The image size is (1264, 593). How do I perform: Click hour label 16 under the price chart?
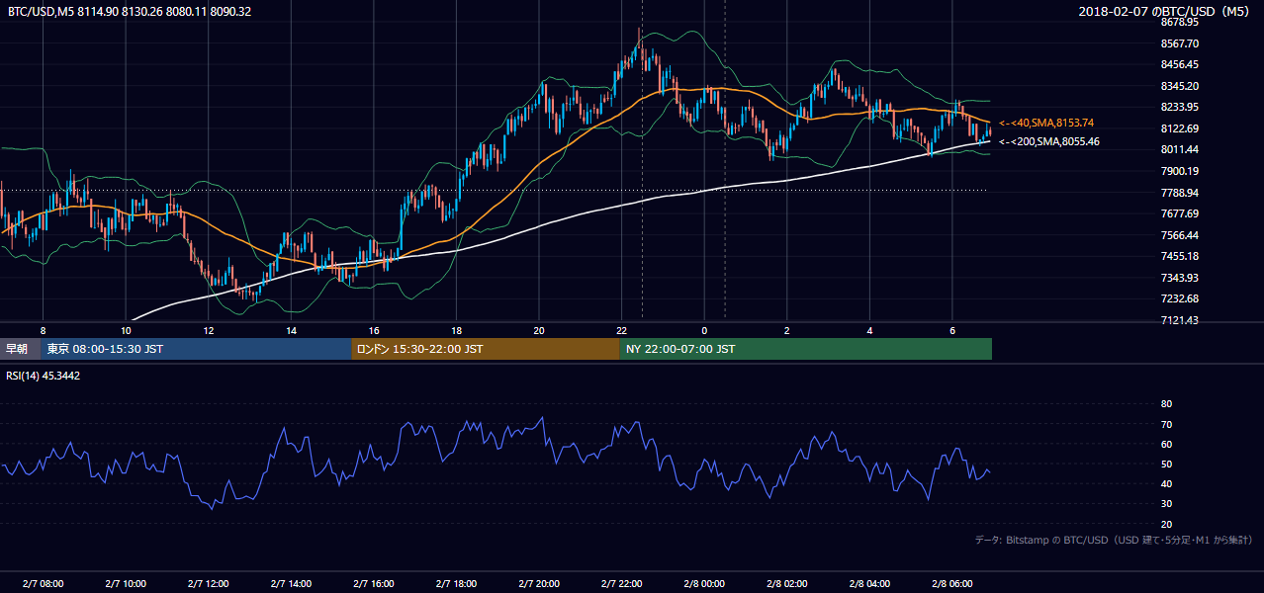tap(374, 330)
